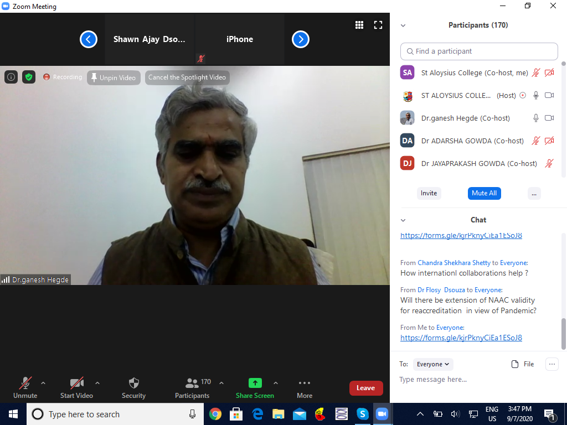Attach a File in chat
Image resolution: width=567 pixels, height=425 pixels.
click(523, 364)
